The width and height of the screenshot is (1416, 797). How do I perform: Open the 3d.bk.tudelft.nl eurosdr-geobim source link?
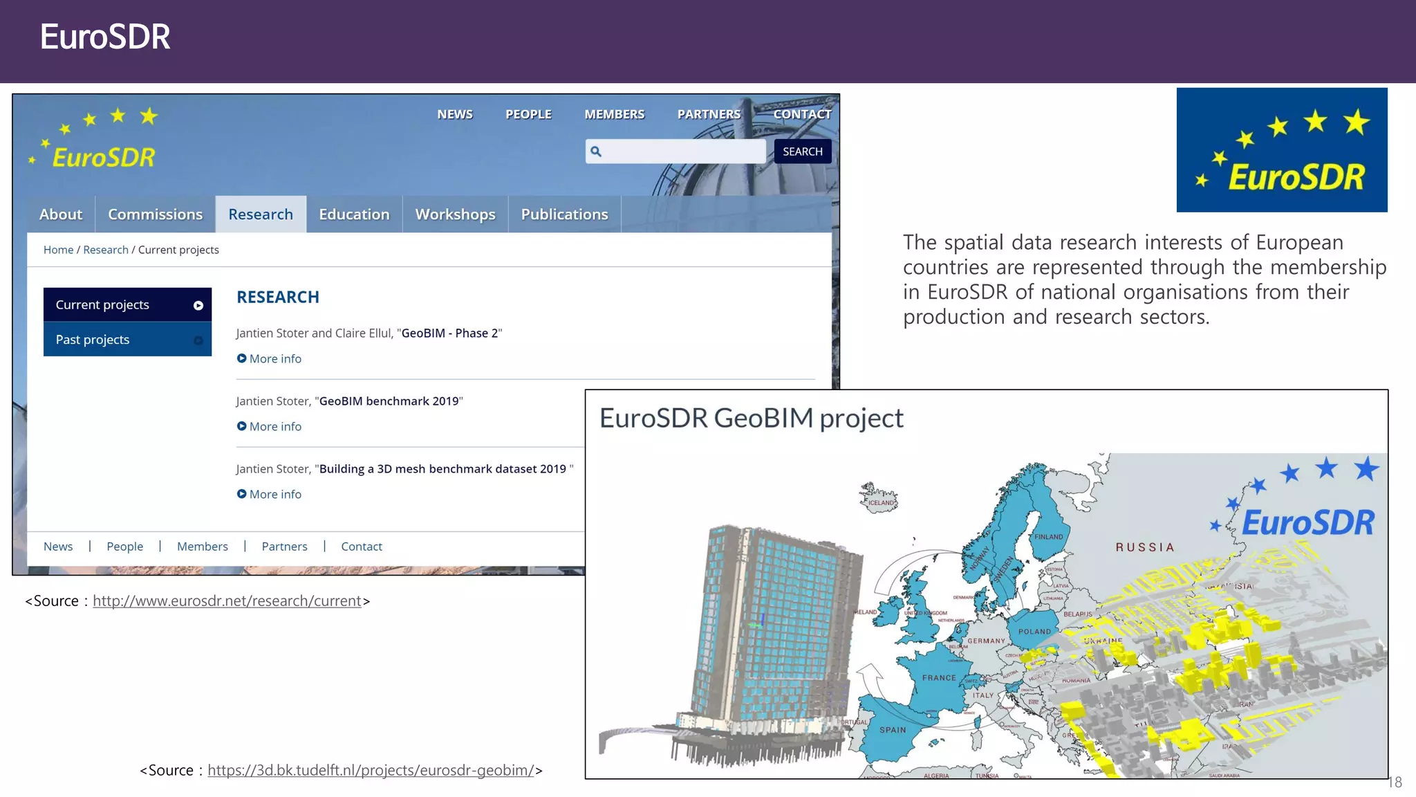click(x=371, y=770)
